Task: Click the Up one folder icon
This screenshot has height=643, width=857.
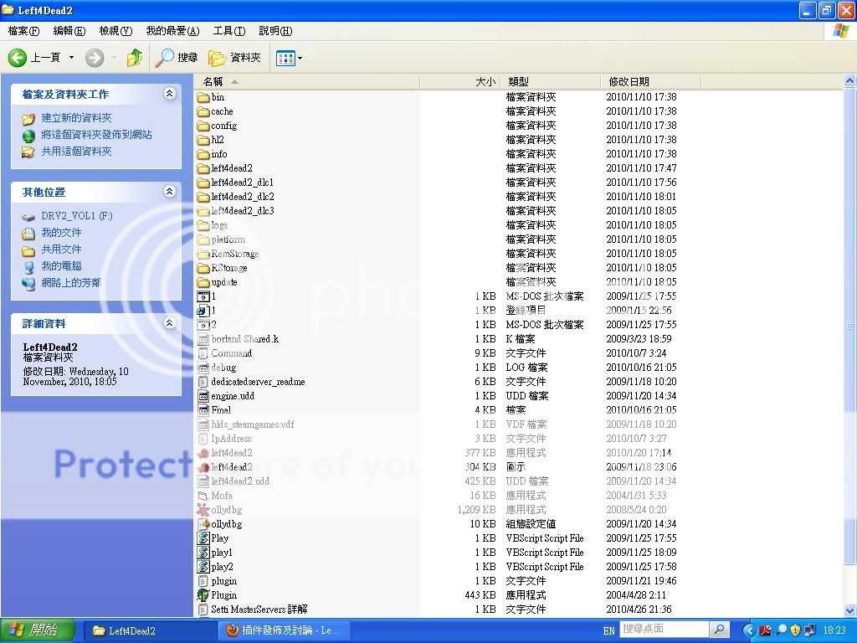Action: pos(134,58)
